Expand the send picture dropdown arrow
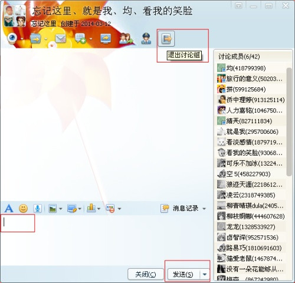 pyautogui.click(x=61, y=209)
